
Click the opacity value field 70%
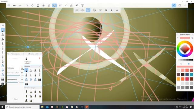pos(22,79)
